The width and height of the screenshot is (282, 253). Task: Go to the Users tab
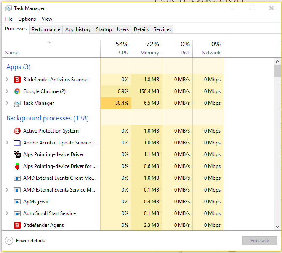point(123,29)
